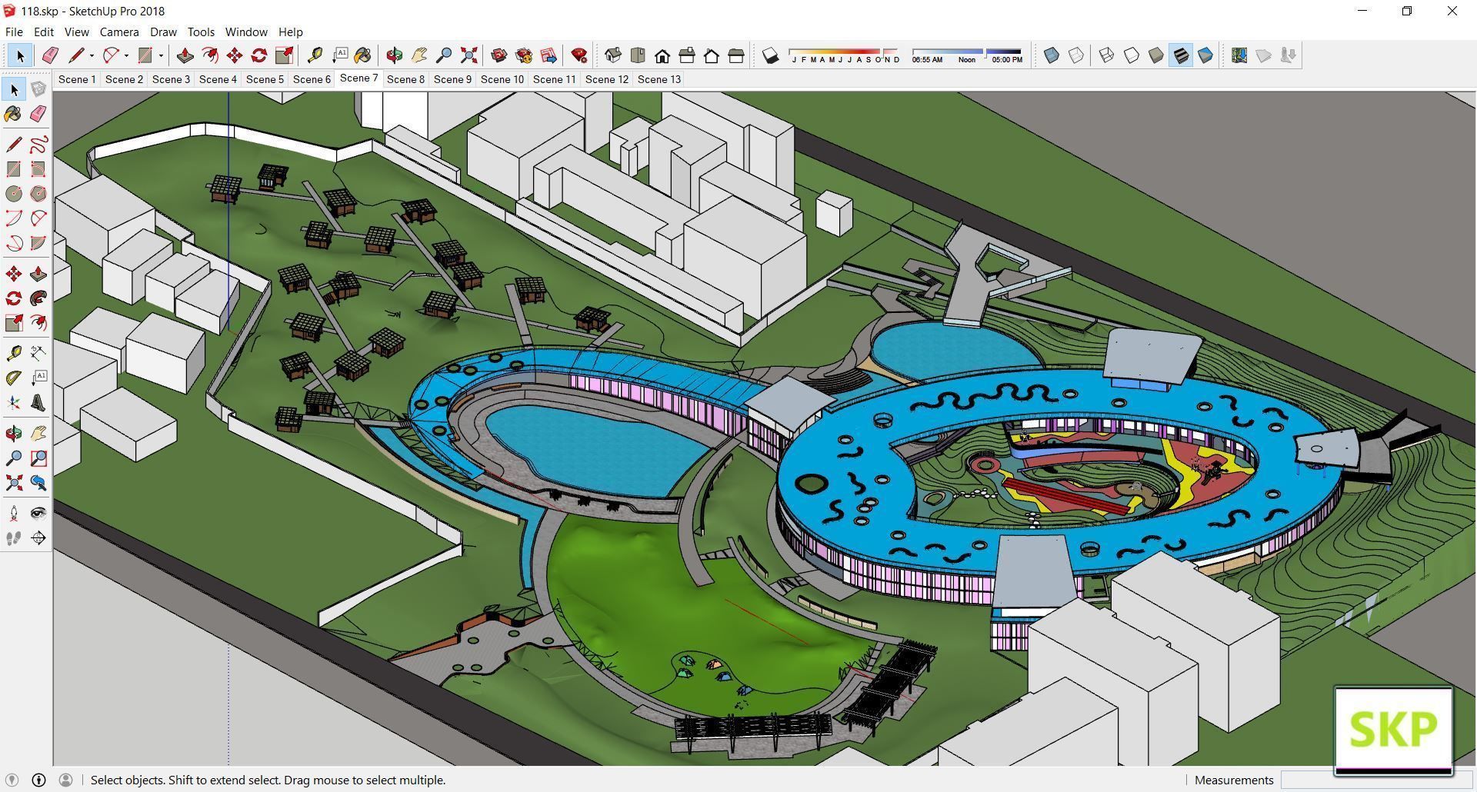Open the Window menu
Viewport: 1477px width, 792px height.
[x=246, y=32]
